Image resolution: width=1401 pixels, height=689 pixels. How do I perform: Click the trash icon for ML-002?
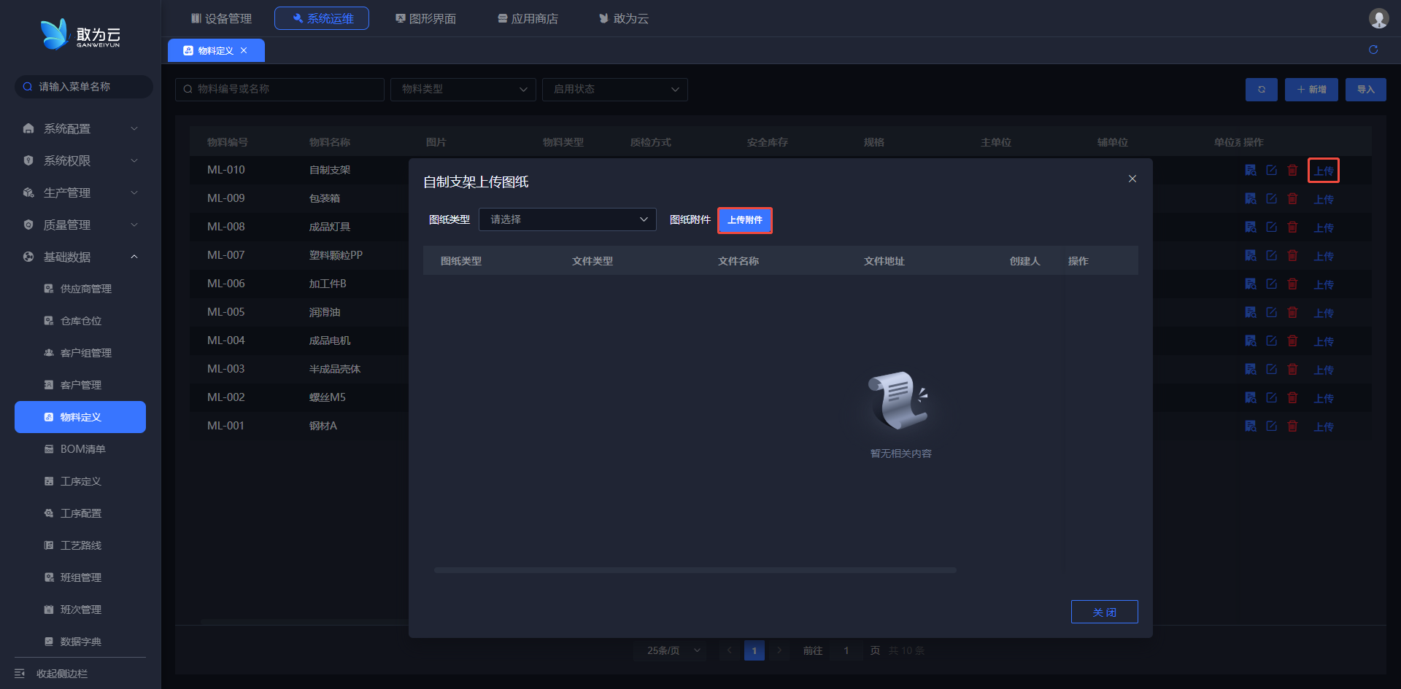(x=1292, y=397)
